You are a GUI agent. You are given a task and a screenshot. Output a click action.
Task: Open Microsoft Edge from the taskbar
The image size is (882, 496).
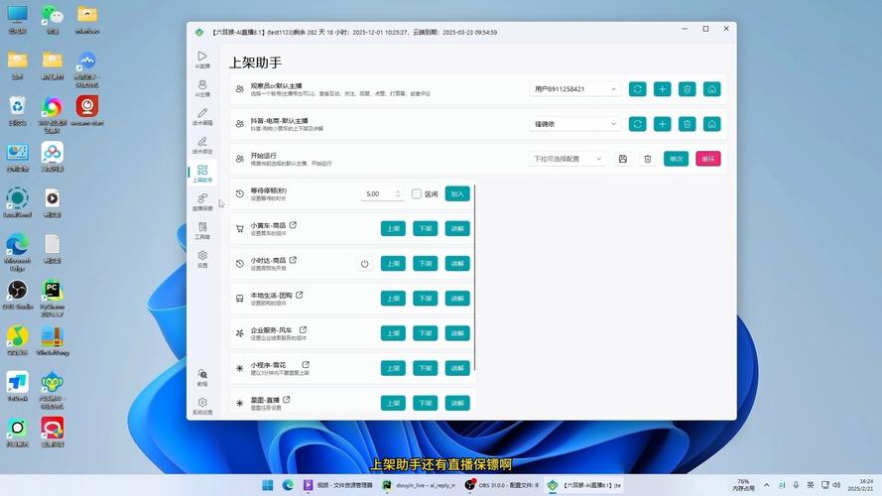[288, 485]
